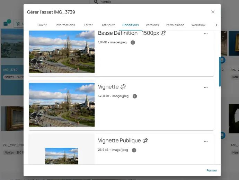Open the Editer tab
Screen dimensions: 239x180
pyautogui.click(x=88, y=25)
